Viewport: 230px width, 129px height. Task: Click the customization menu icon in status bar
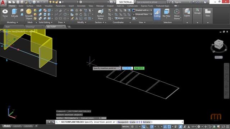pos(227,126)
